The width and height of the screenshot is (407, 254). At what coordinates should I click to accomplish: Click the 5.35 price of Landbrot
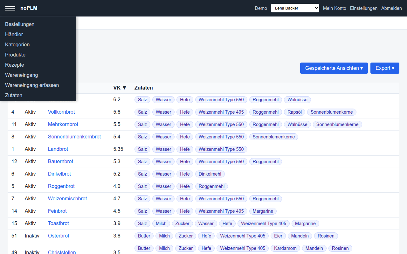click(118, 149)
